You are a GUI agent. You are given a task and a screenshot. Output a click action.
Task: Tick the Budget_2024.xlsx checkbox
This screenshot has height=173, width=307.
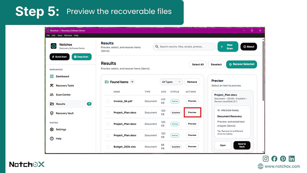108,147
